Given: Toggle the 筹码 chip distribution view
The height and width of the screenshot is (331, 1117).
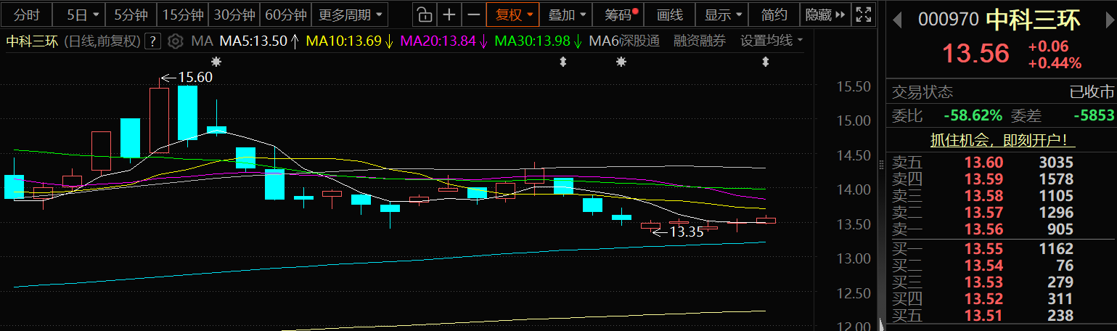Looking at the screenshot, I should [618, 15].
